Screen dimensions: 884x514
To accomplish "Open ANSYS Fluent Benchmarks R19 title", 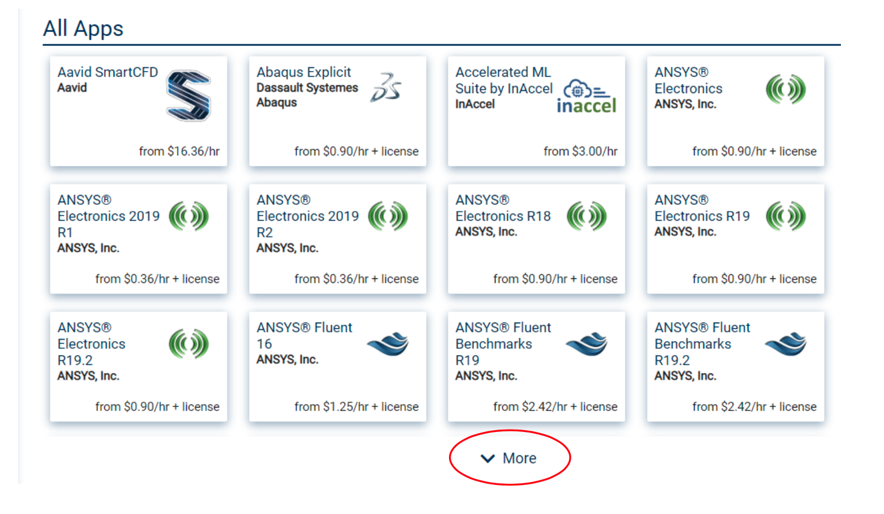I will tap(503, 343).
